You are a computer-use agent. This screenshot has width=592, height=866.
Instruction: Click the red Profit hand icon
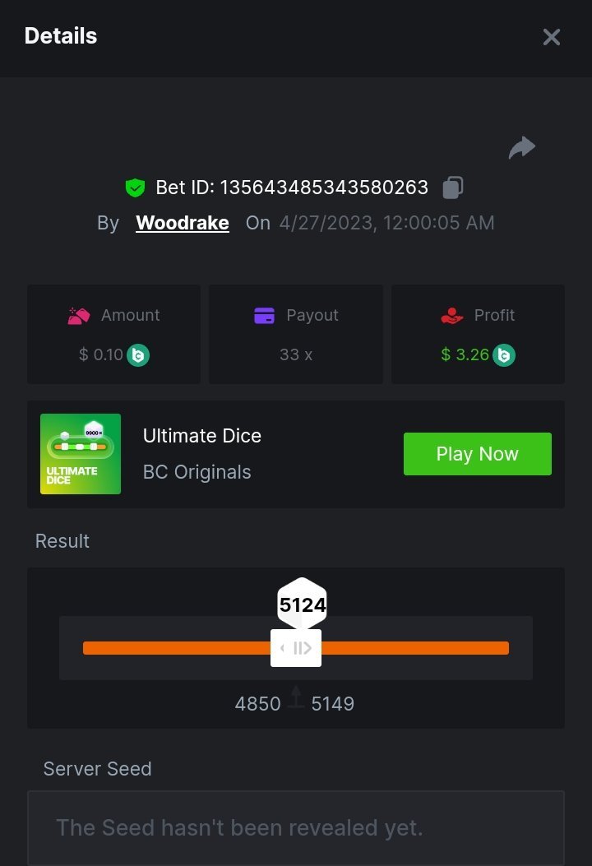pyautogui.click(x=452, y=316)
